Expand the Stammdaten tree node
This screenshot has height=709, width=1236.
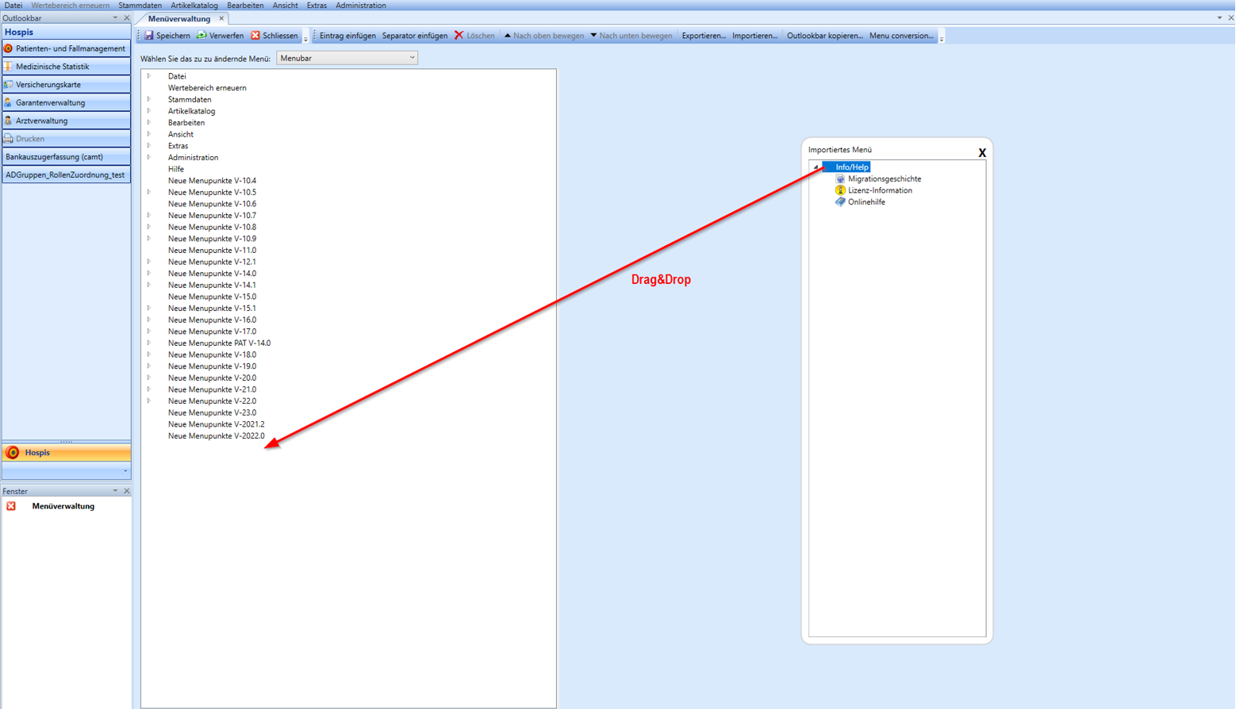[x=149, y=99]
